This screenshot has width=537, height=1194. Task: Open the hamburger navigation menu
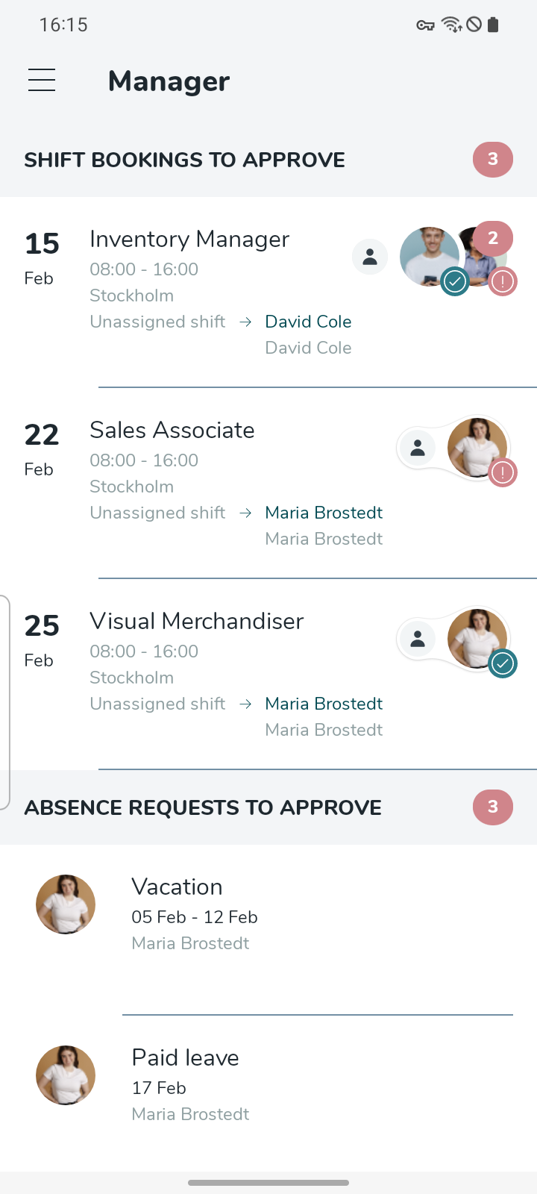(x=42, y=80)
